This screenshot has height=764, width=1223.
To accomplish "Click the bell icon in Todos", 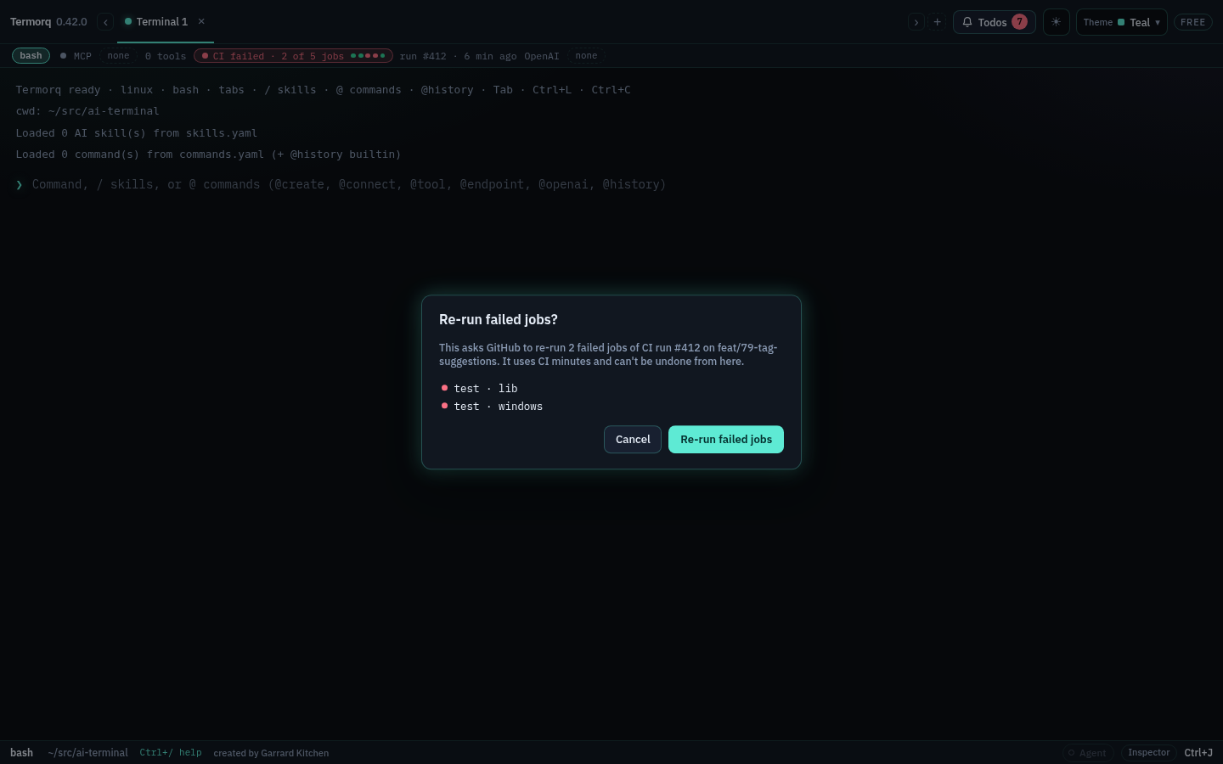I will coord(967,22).
